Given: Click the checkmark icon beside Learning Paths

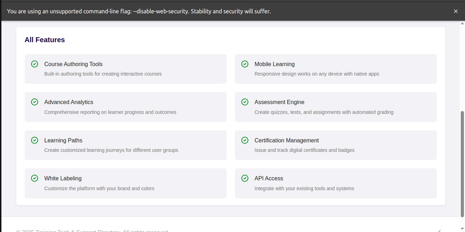Looking at the screenshot, I should pos(35,140).
